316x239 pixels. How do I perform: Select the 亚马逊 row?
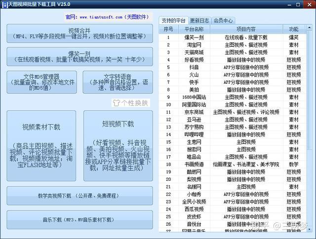click(x=233, y=119)
